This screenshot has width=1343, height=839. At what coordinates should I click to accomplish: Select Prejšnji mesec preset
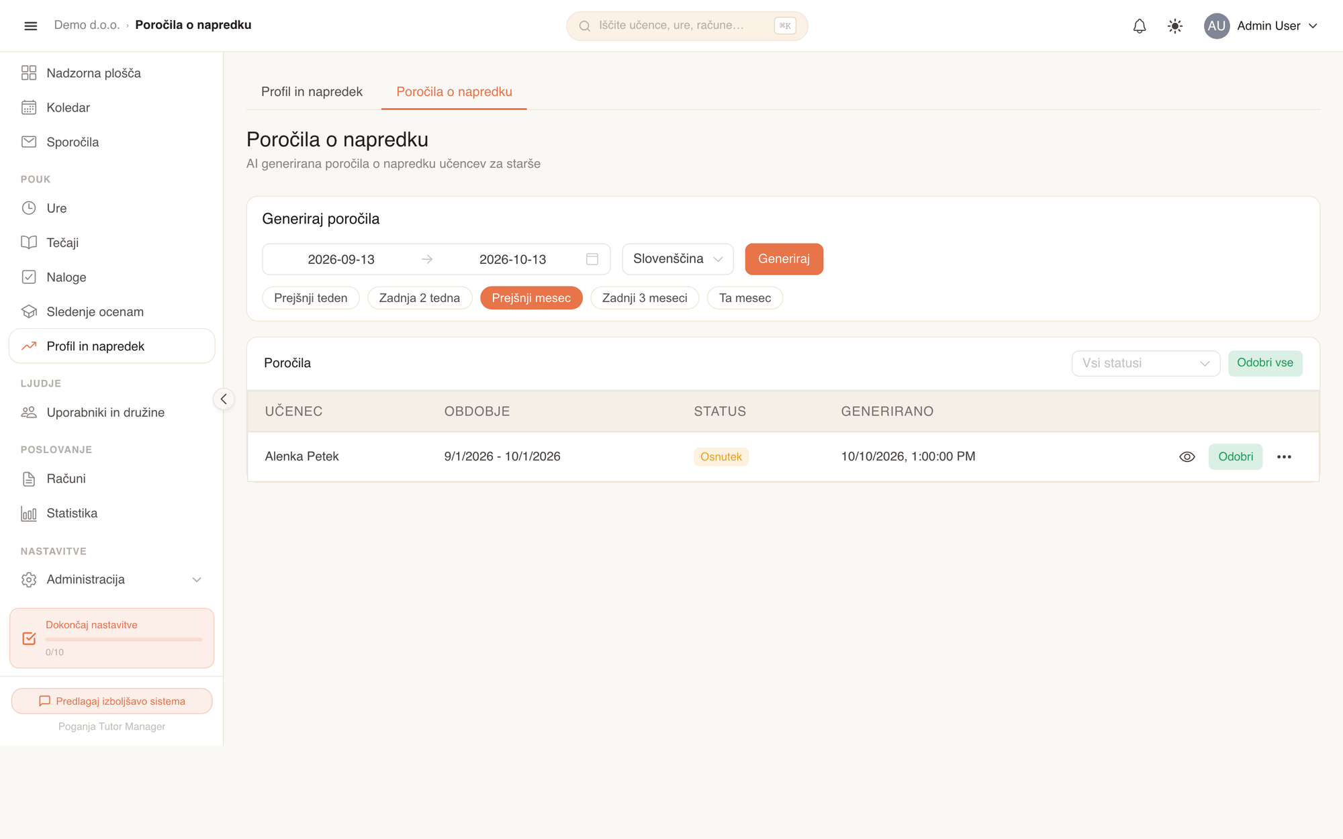click(x=531, y=298)
